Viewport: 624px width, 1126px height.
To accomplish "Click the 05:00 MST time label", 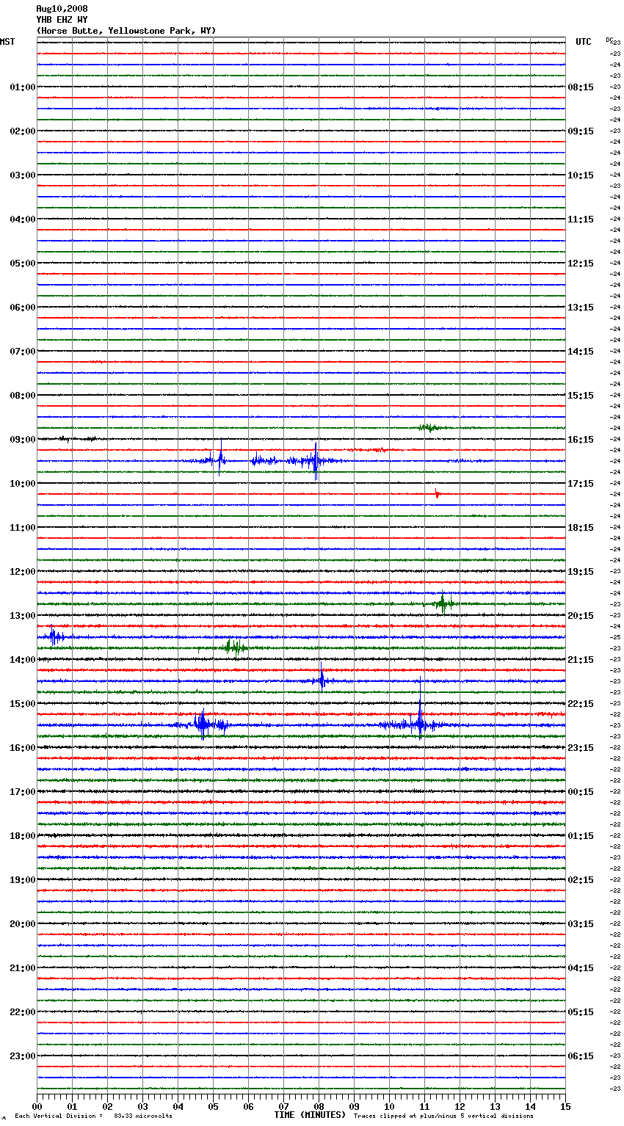I will click(x=23, y=264).
